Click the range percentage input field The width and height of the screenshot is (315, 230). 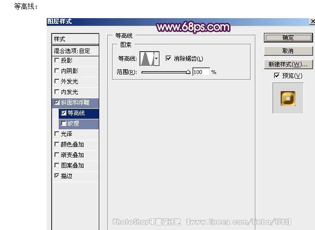click(201, 72)
